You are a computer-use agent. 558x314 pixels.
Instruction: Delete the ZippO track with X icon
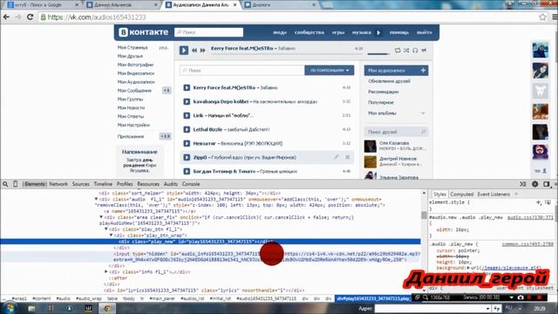tap(347, 157)
